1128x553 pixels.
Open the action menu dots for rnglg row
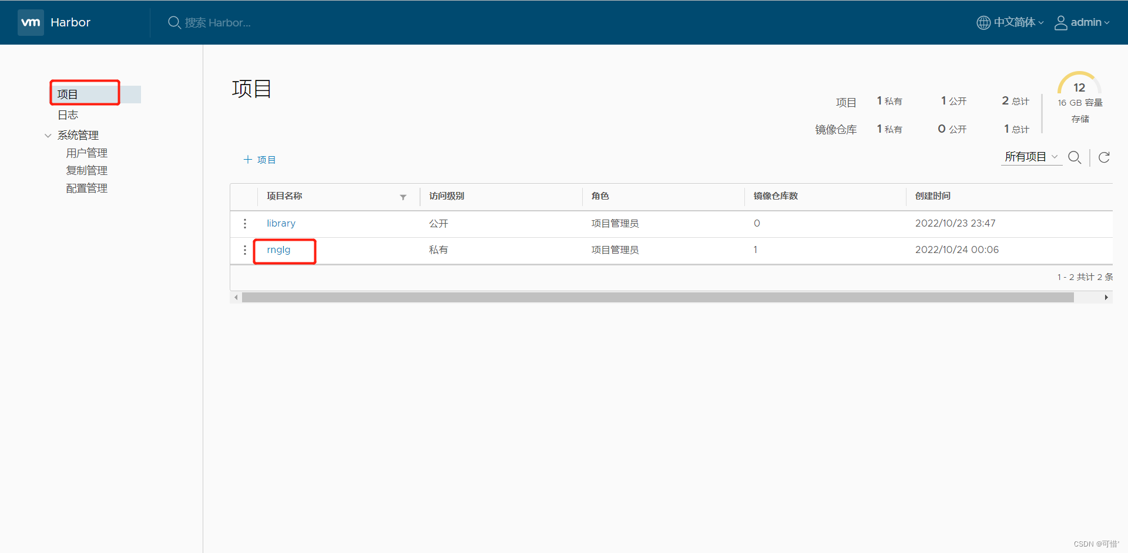click(245, 250)
